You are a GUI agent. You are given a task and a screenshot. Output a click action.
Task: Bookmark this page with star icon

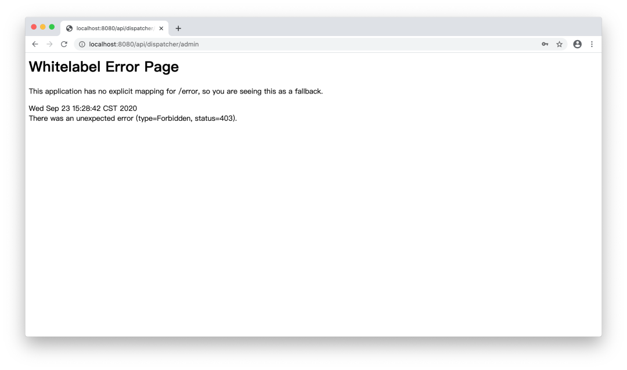coord(560,44)
